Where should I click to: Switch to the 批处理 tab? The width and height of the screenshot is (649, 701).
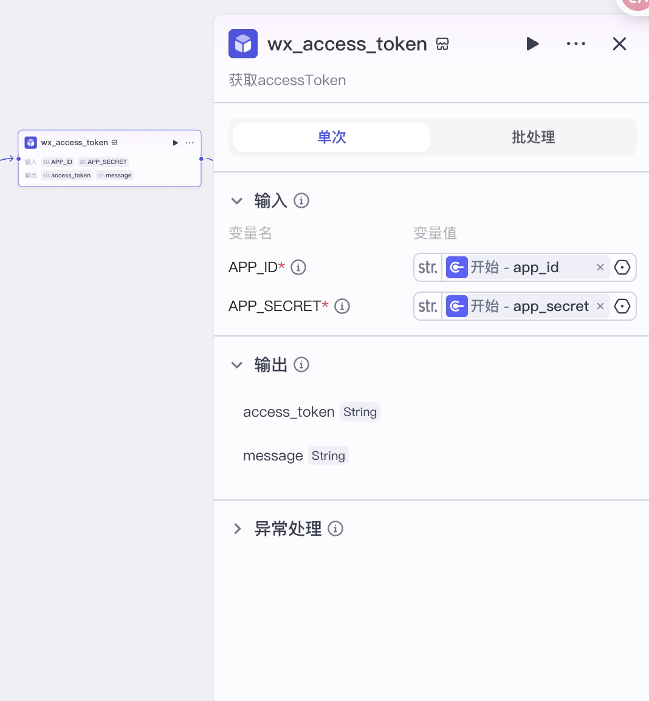click(533, 137)
